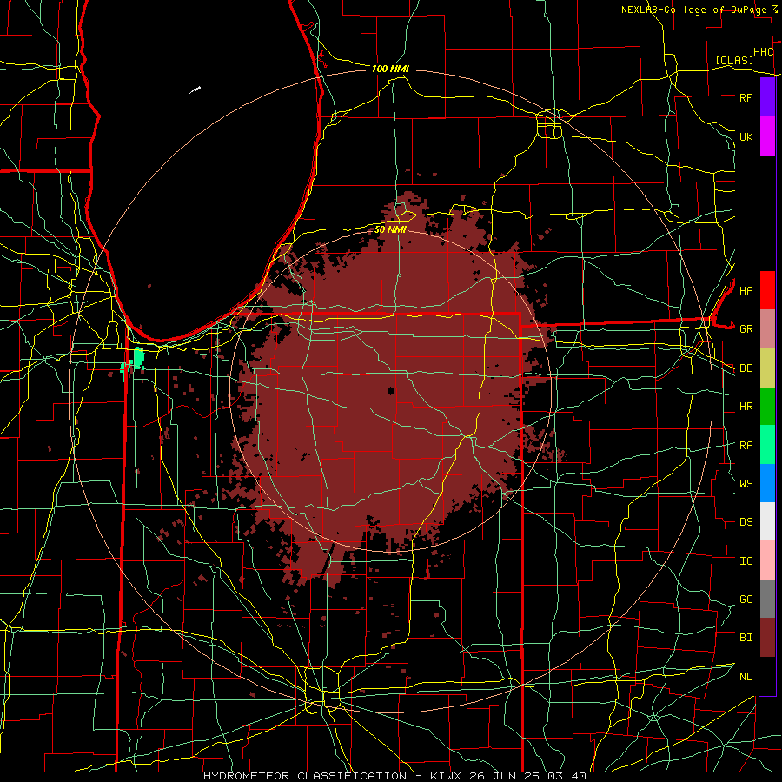
Task: Click the UK legend label
Action: click(x=746, y=136)
